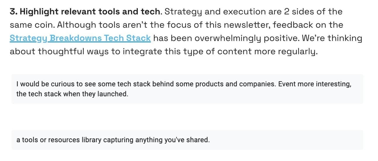Open the Strategy Breakdowns Tech Stack link
Screen dimensions: 378x161
[x=80, y=38]
